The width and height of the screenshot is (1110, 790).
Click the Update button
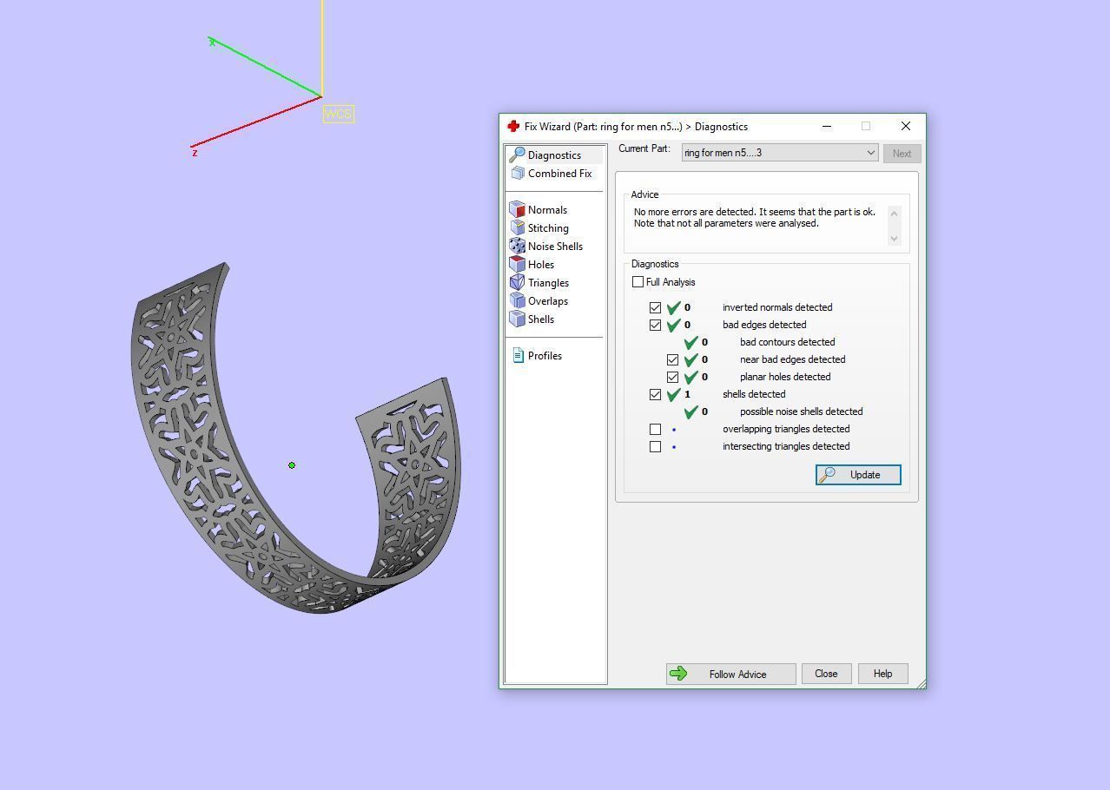coord(858,474)
